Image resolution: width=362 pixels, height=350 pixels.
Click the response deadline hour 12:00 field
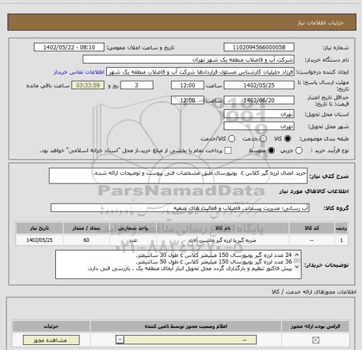point(187,85)
